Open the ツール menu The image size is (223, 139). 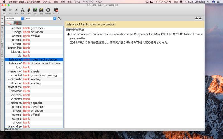(77, 2)
